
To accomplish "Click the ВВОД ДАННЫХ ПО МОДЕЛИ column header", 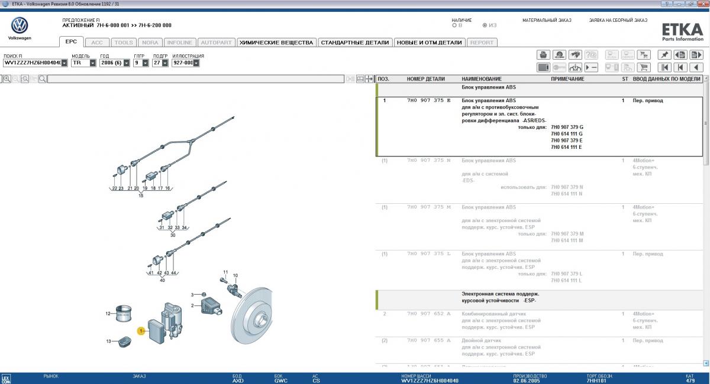I will (x=666, y=79).
